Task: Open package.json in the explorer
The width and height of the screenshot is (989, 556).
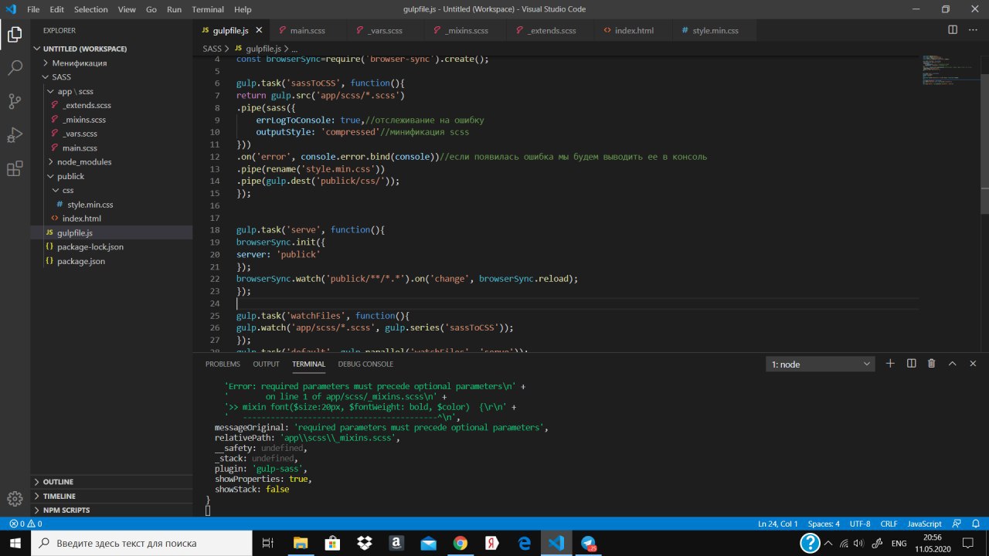Action: point(112,261)
